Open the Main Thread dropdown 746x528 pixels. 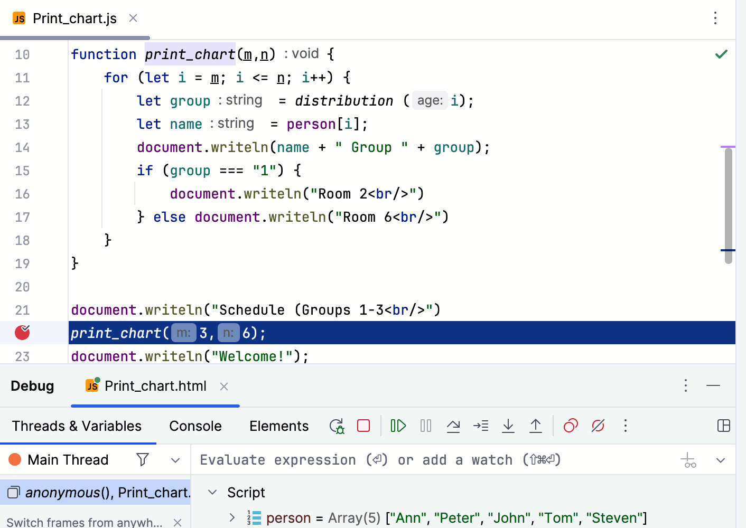coord(175,459)
